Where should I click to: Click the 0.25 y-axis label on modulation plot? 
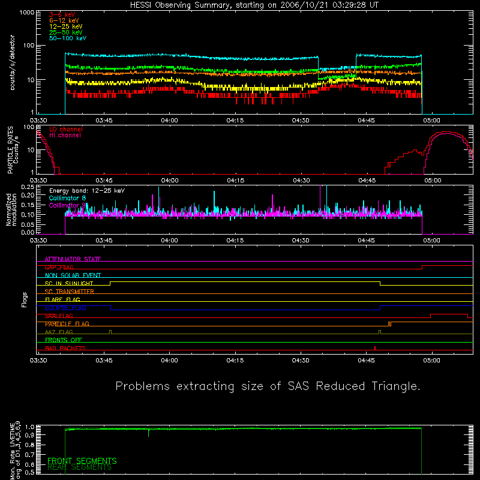tap(28, 187)
